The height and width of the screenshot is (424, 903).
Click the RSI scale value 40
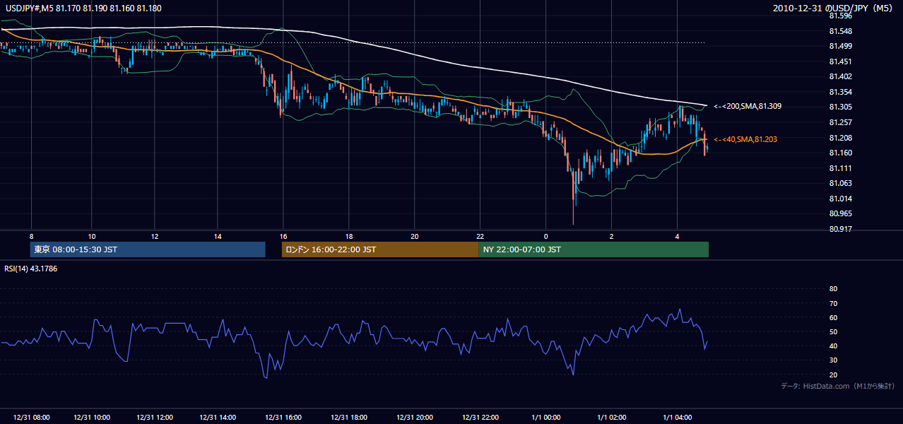click(833, 346)
